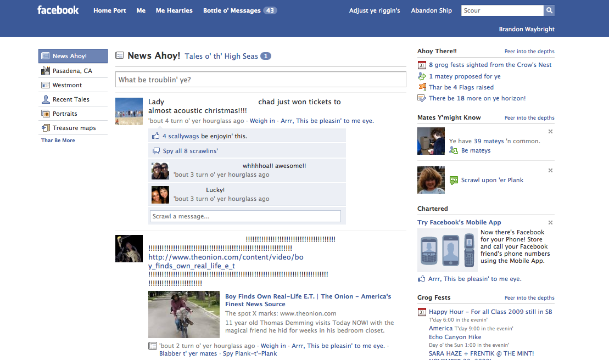
Task: Click the search magnifier button
Action: [549, 10]
